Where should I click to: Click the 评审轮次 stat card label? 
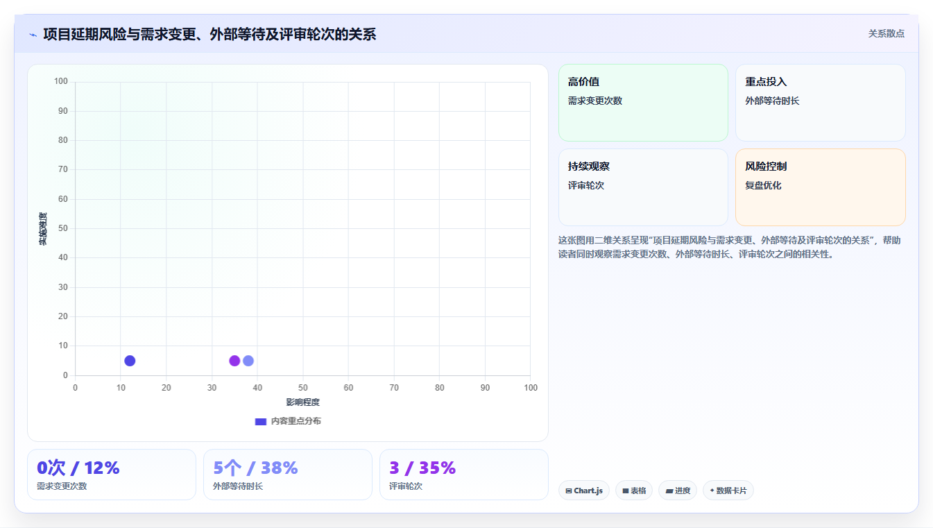406,486
